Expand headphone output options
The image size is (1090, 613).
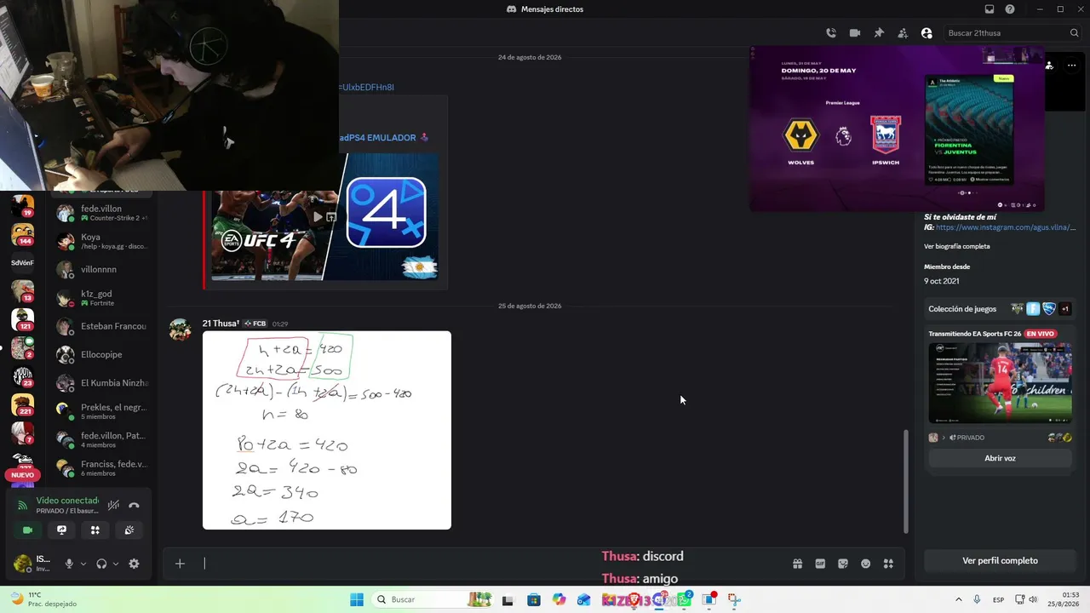(x=115, y=564)
